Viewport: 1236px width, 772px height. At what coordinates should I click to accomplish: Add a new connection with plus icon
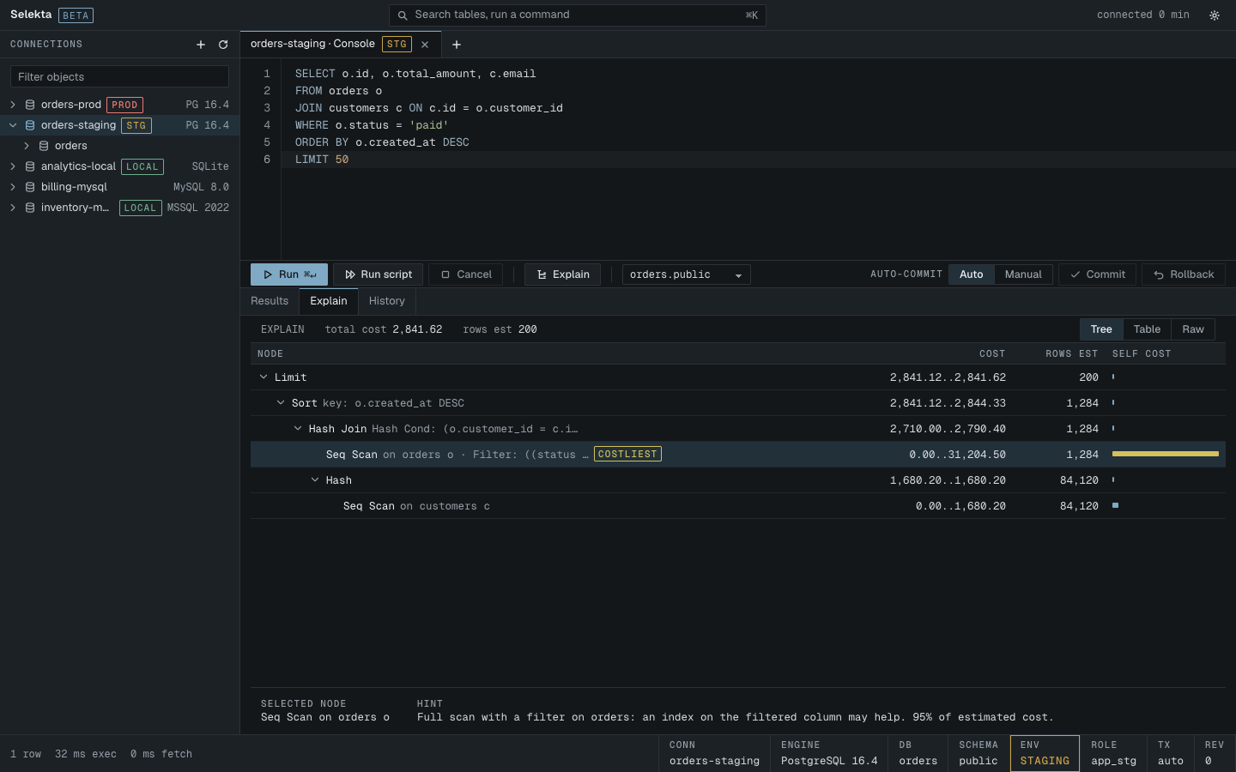[201, 45]
